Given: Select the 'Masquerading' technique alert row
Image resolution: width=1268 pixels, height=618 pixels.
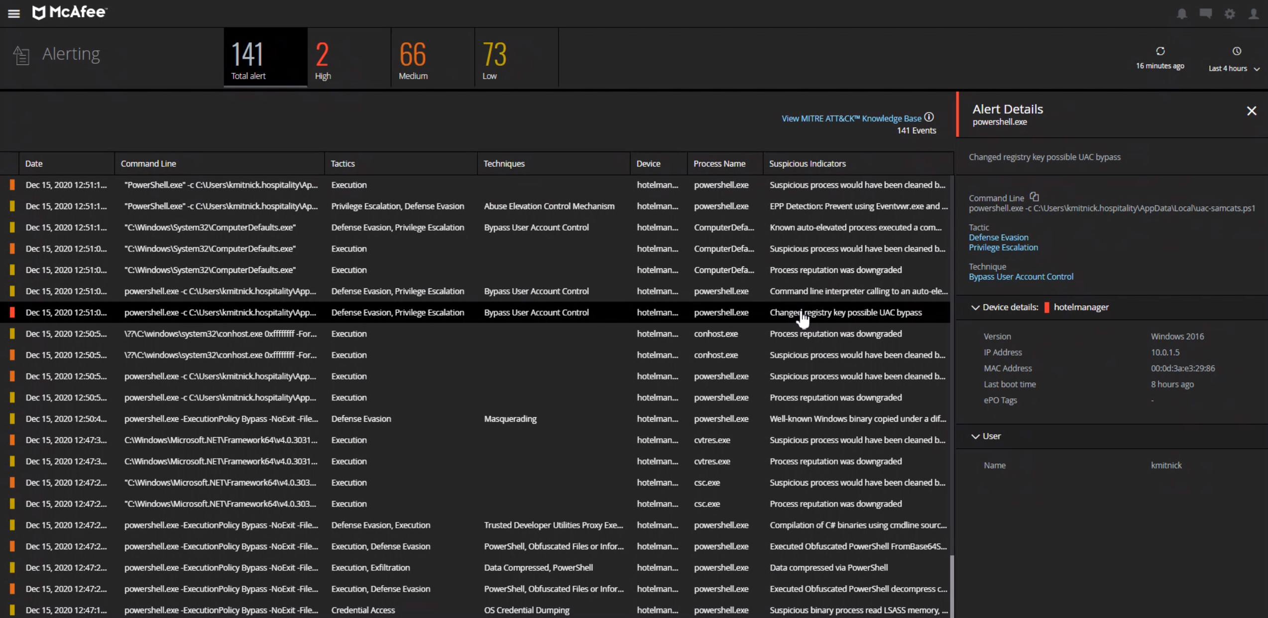Looking at the screenshot, I should (x=475, y=419).
